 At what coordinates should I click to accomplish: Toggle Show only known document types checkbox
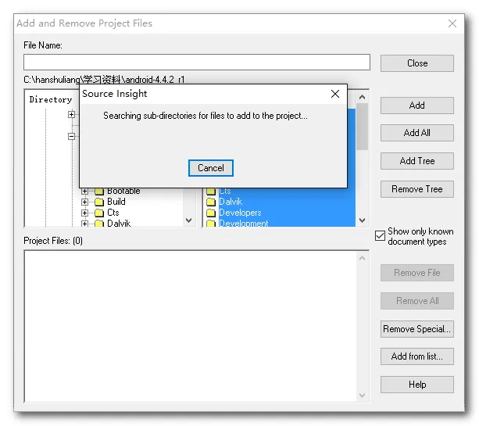click(x=380, y=235)
